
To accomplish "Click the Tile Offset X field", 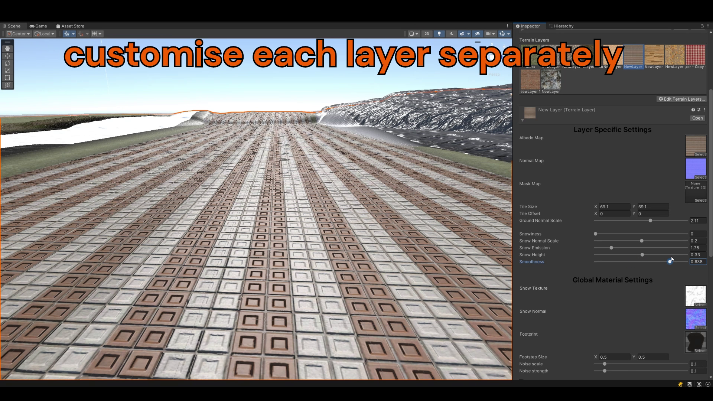I will coord(614,214).
